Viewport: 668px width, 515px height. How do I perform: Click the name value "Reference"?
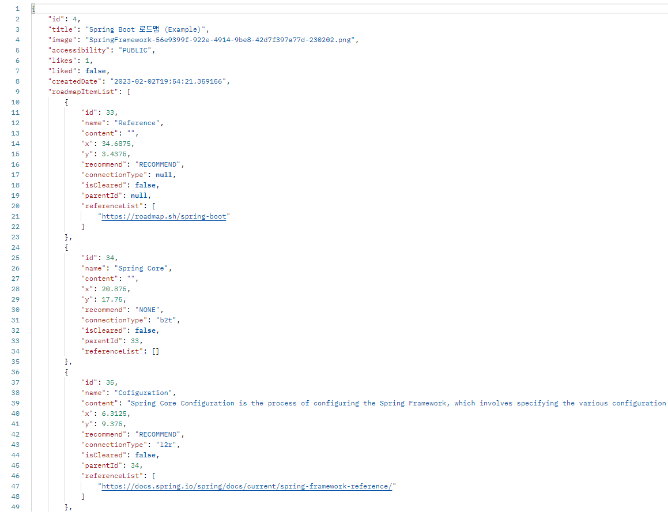point(137,123)
